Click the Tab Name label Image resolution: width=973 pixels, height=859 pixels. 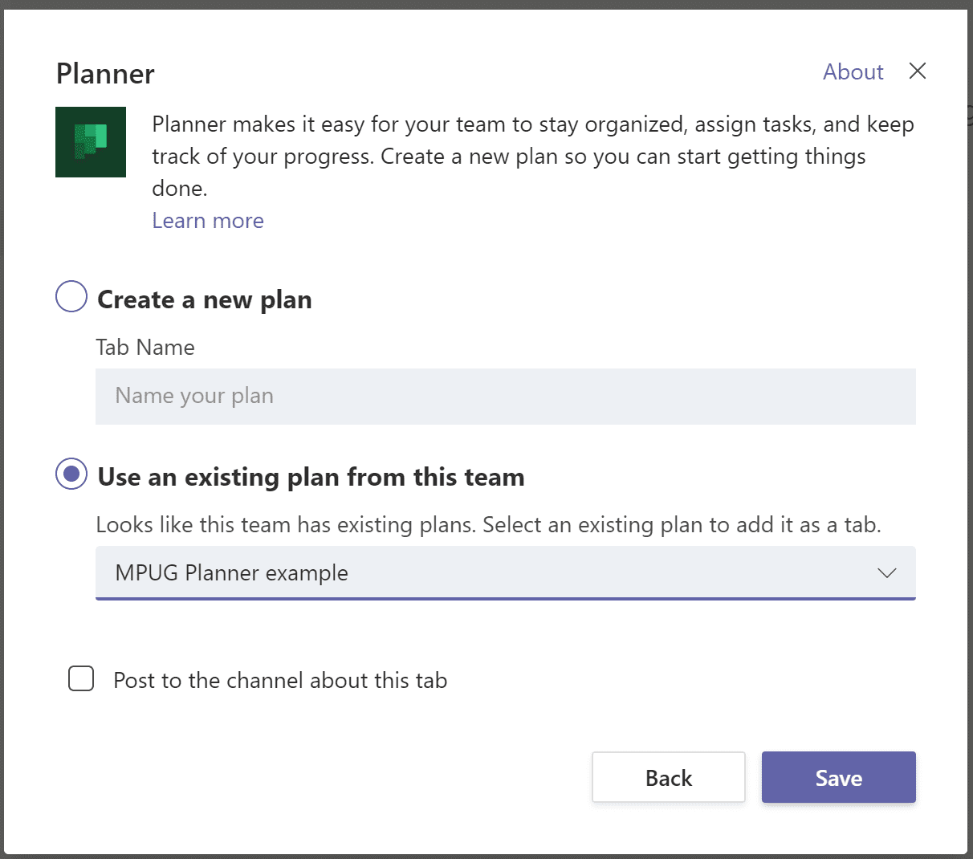[x=145, y=348]
